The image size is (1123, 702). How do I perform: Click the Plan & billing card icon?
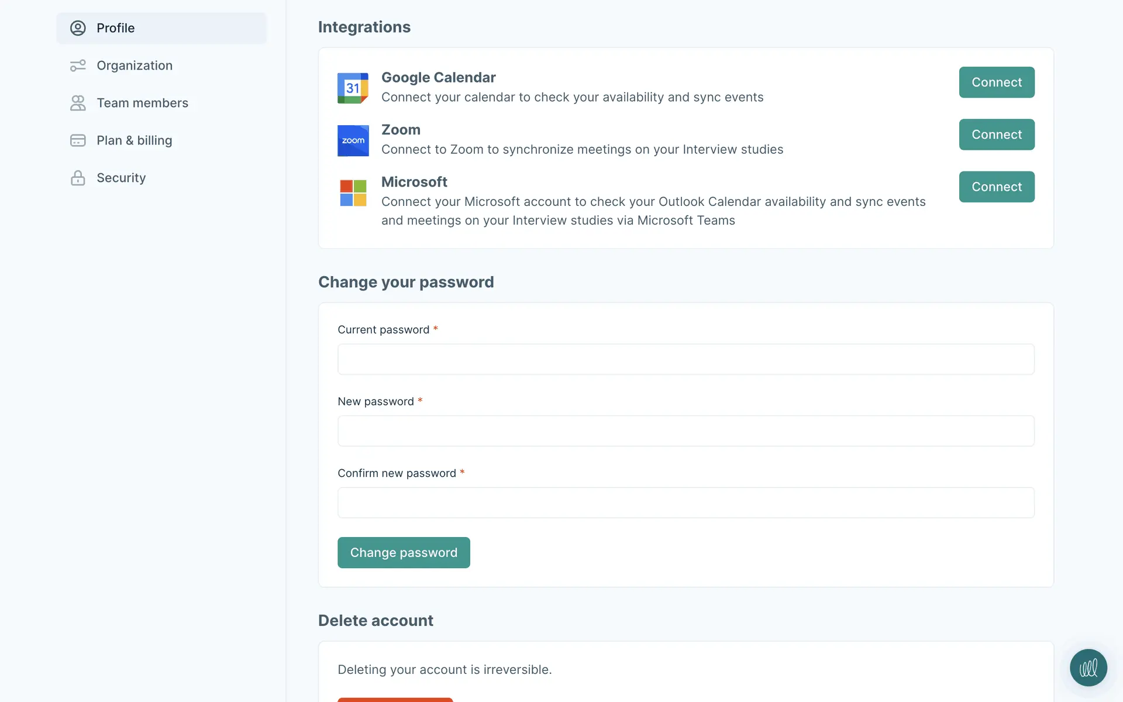(x=78, y=140)
